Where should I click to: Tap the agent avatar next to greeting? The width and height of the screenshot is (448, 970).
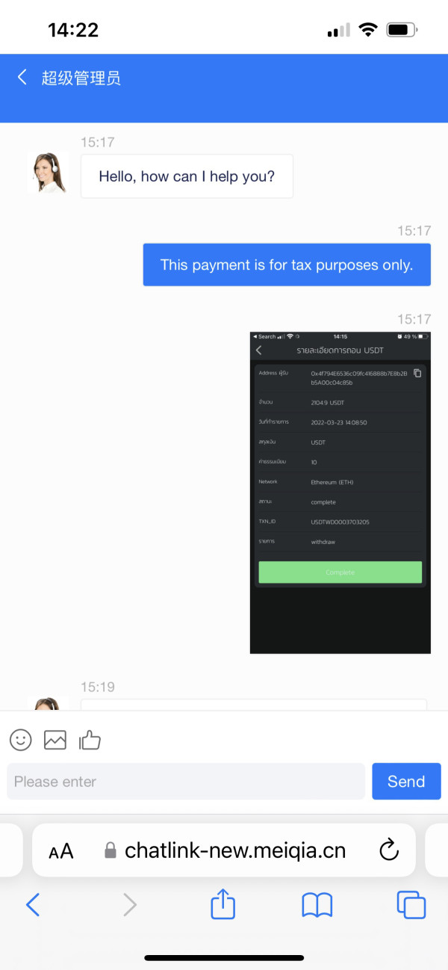coord(48,173)
